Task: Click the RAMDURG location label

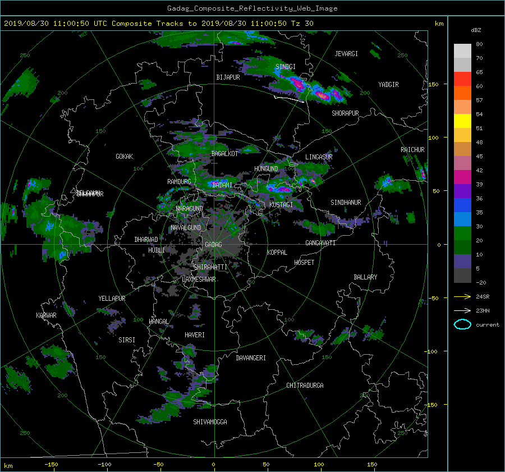Action: 179,182
